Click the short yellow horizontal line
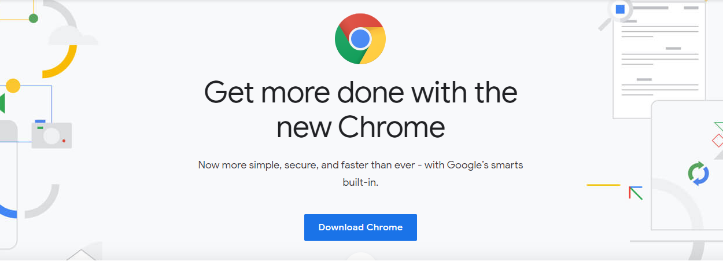 (x=603, y=185)
